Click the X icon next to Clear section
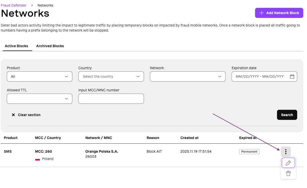Image resolution: width=307 pixels, height=188 pixels. click(13, 115)
